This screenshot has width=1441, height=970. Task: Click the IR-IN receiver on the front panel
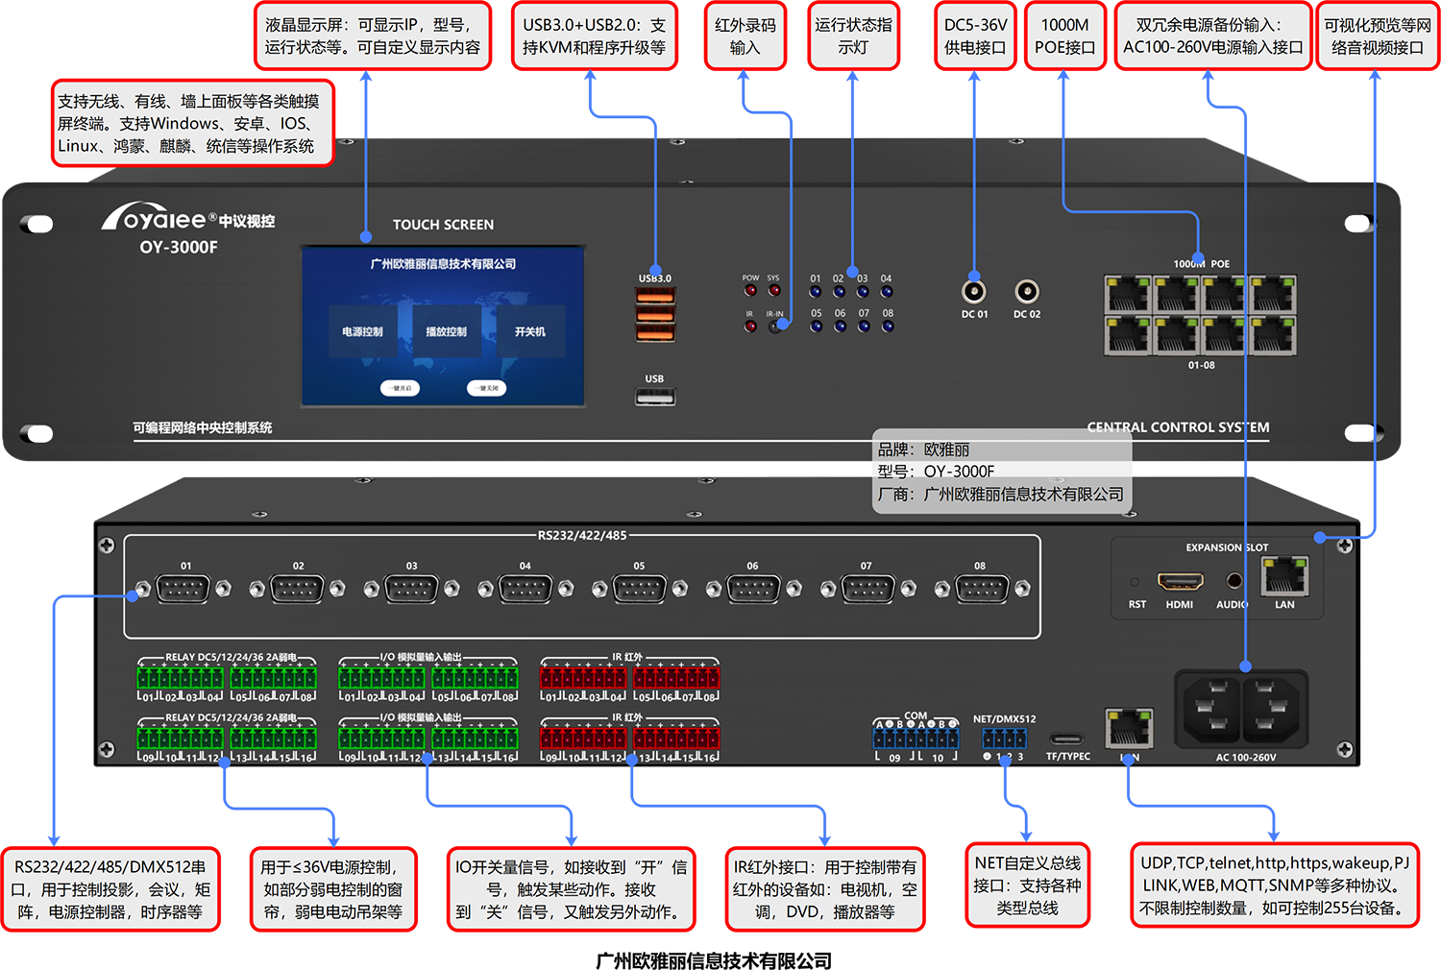tap(774, 326)
